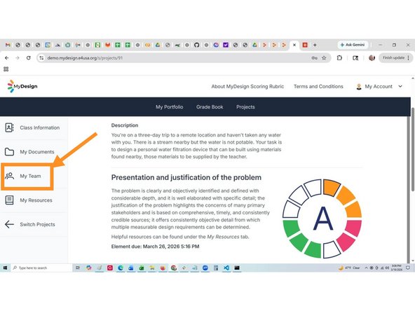Open the Grade Book tab
The height and width of the screenshot is (311, 415).
pyautogui.click(x=210, y=107)
